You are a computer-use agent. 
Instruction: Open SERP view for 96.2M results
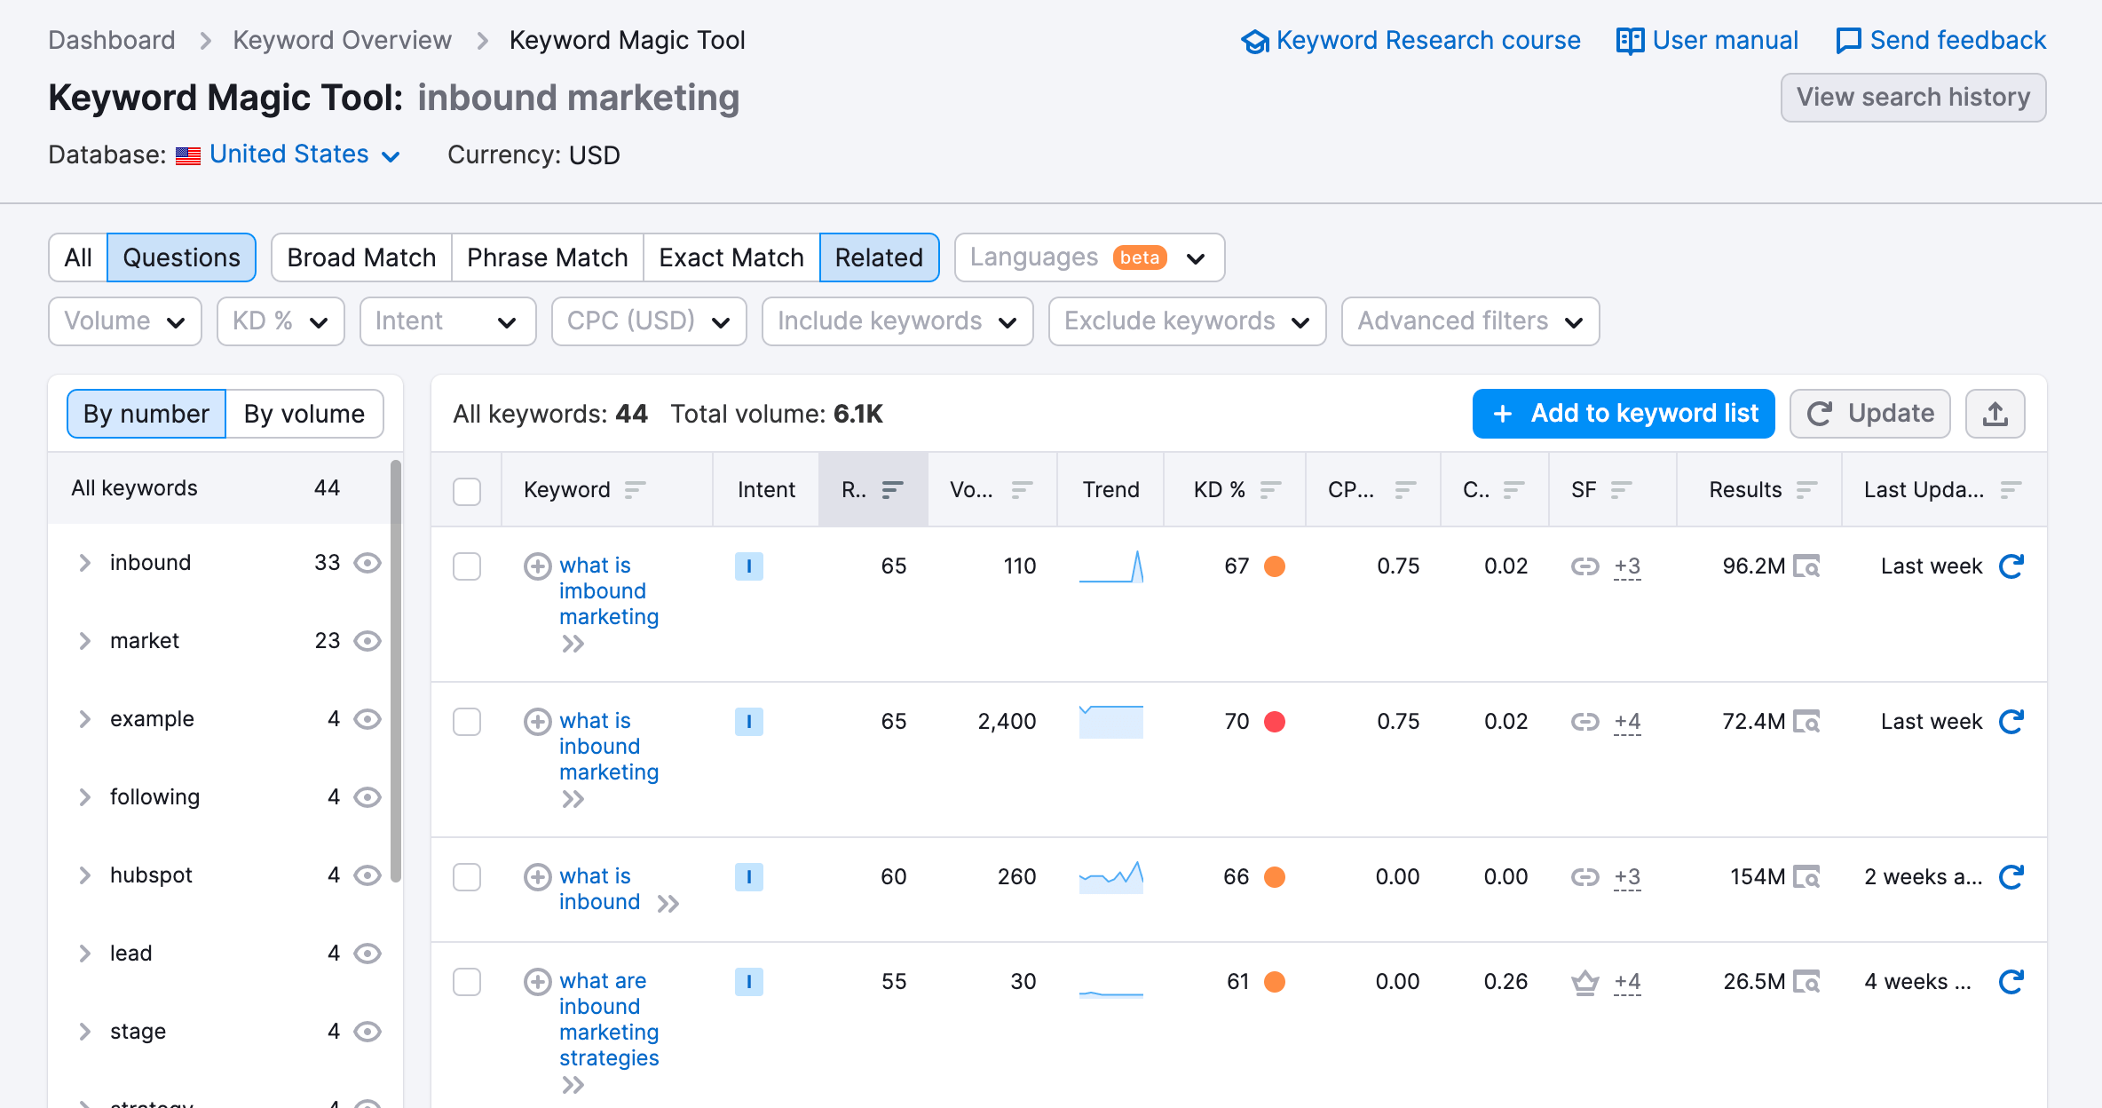[x=1806, y=566]
